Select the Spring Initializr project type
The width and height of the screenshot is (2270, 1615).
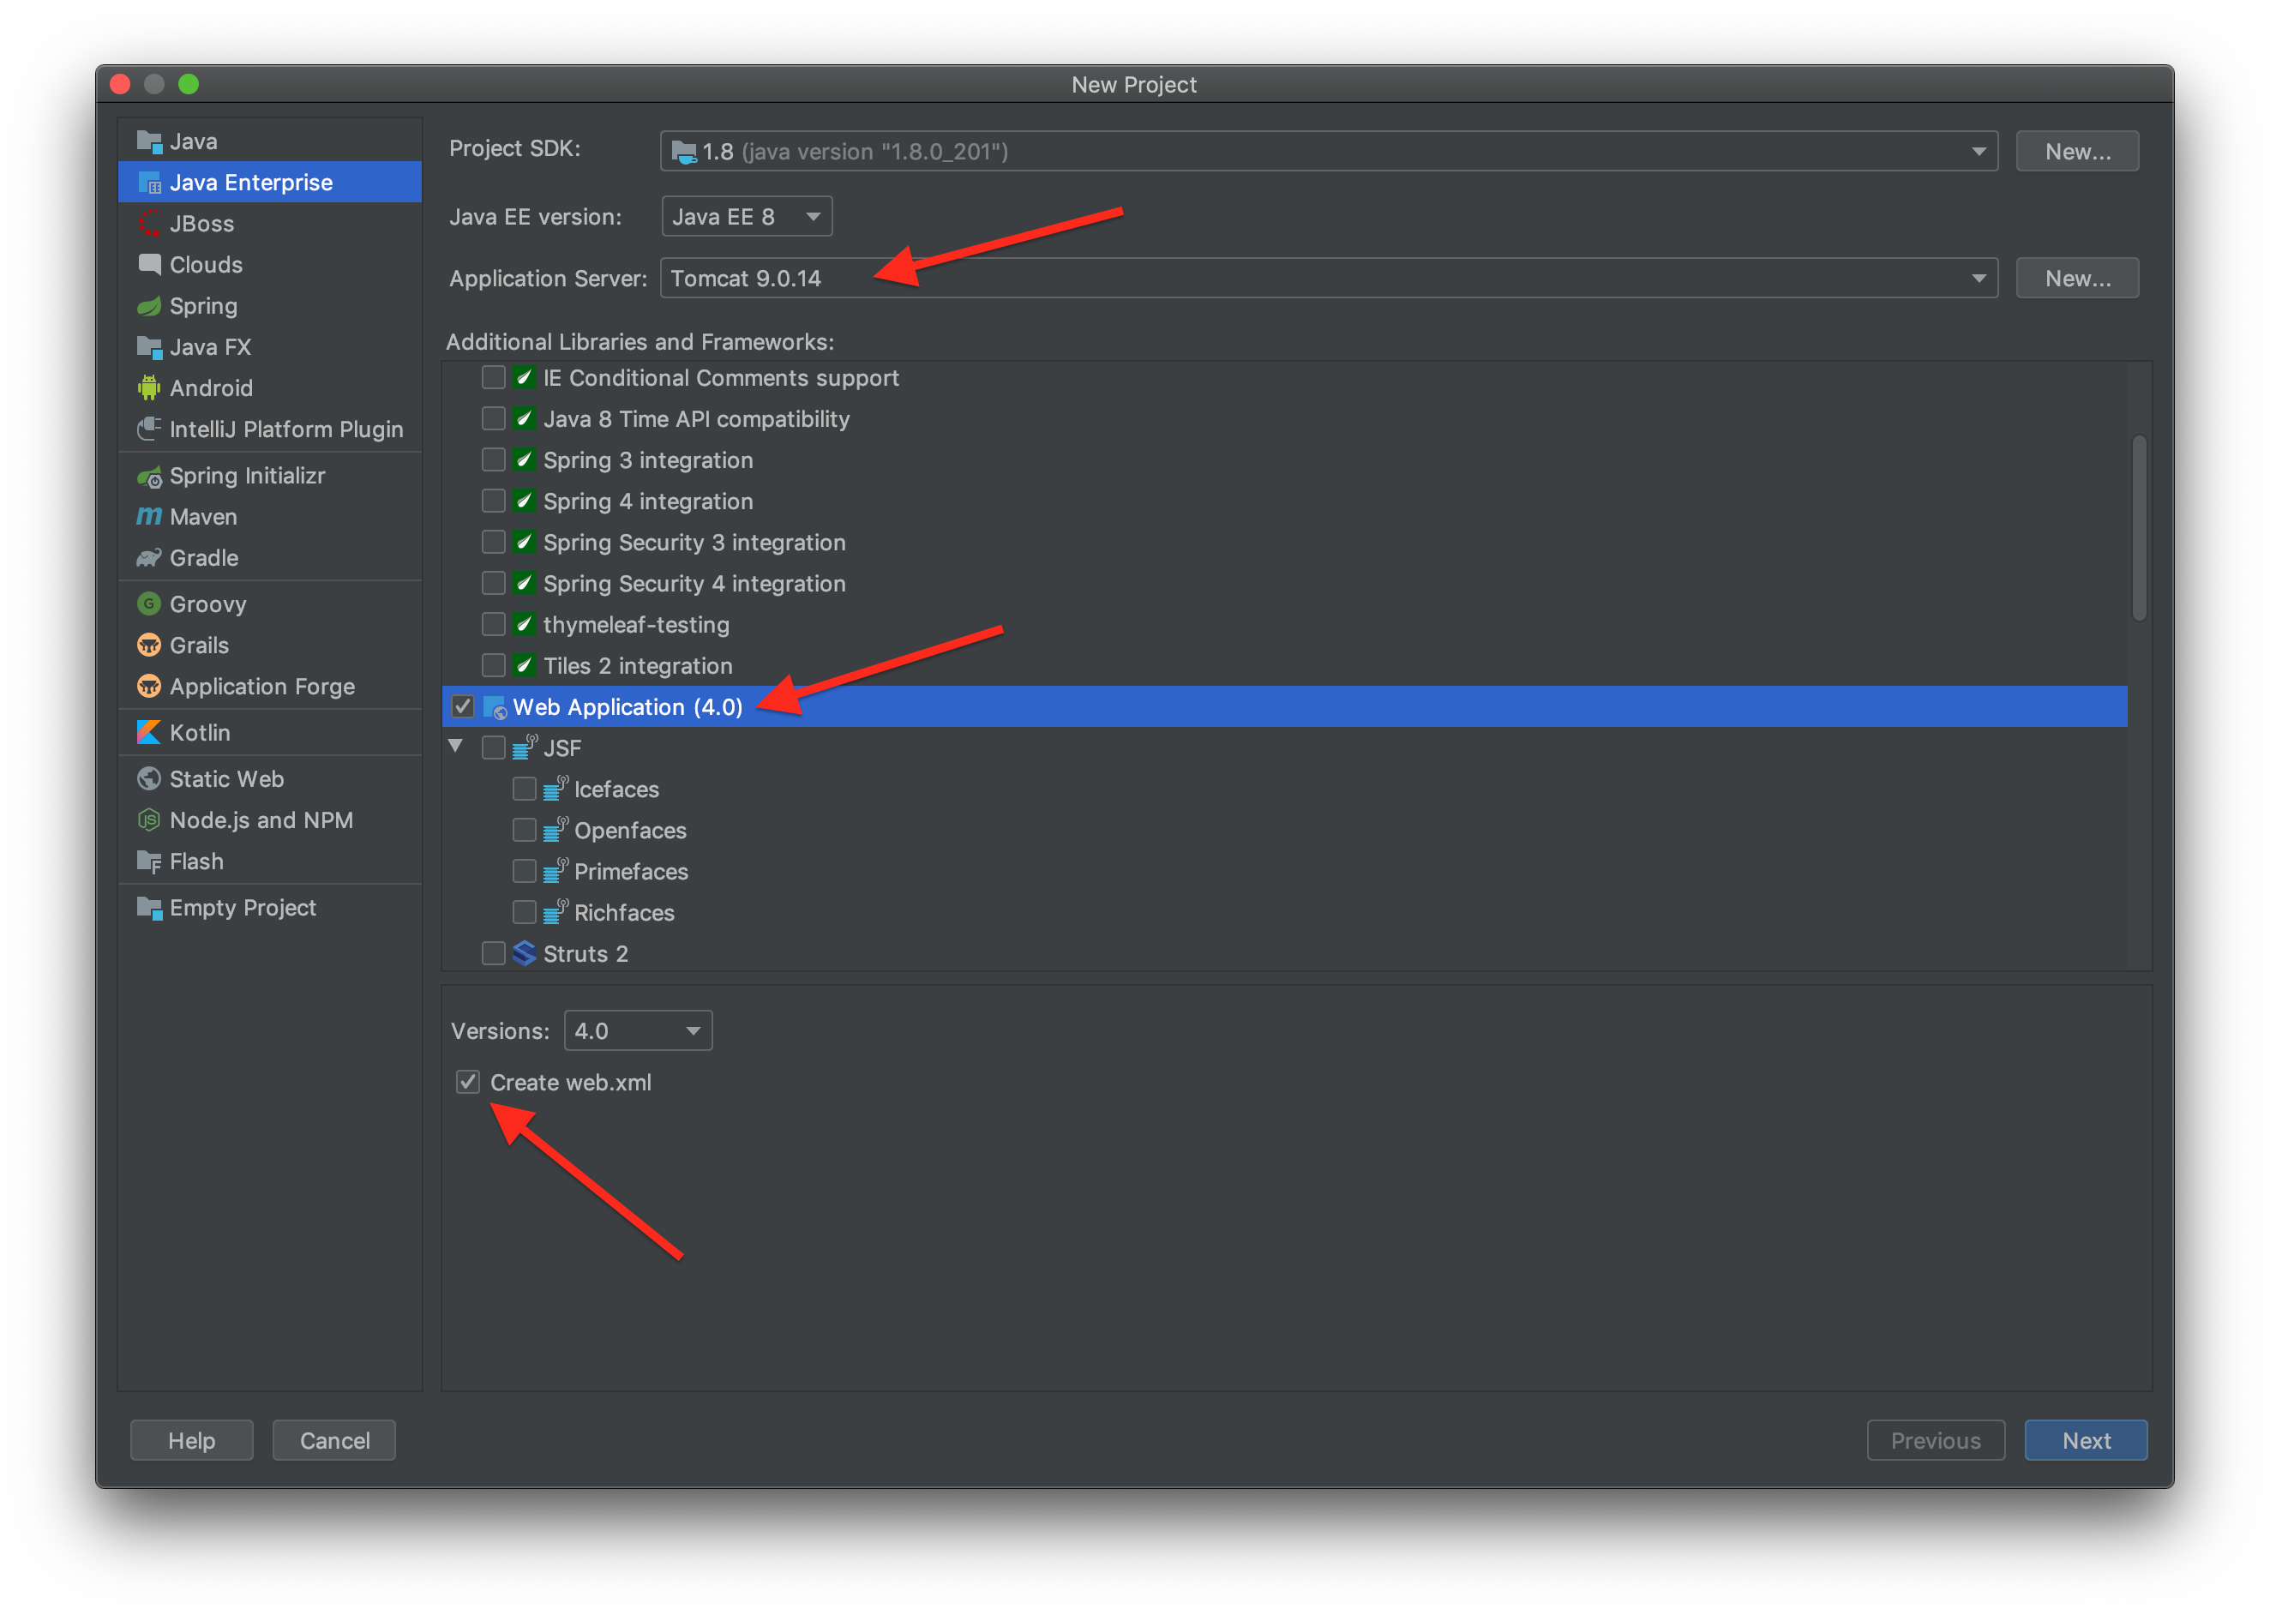point(247,476)
